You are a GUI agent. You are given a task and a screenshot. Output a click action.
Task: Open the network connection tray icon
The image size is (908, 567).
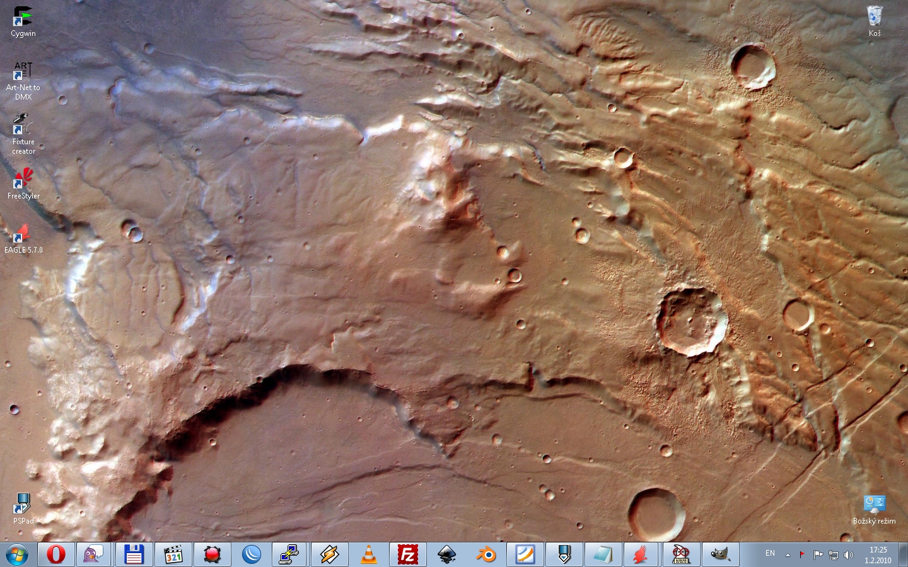pos(834,555)
